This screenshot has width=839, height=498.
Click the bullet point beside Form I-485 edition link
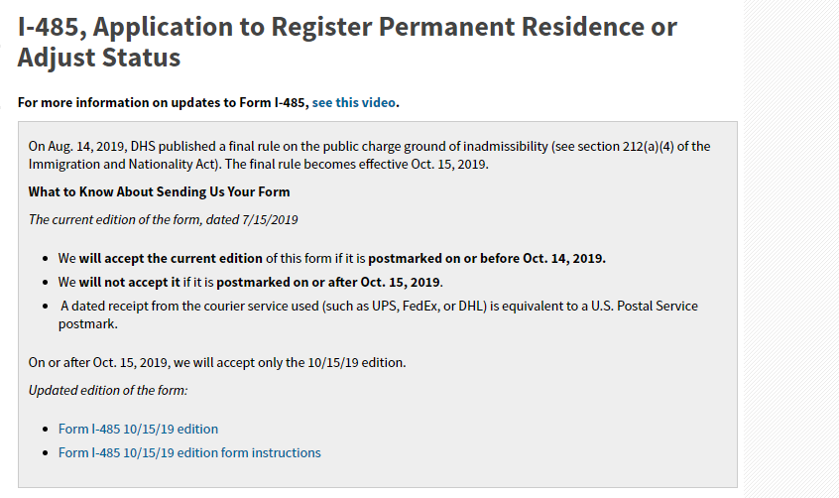pyautogui.click(x=46, y=430)
